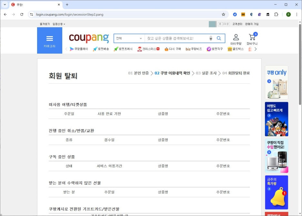Open 판매자 가입 link
This screenshot has width=302, height=216.
click(x=252, y=24)
